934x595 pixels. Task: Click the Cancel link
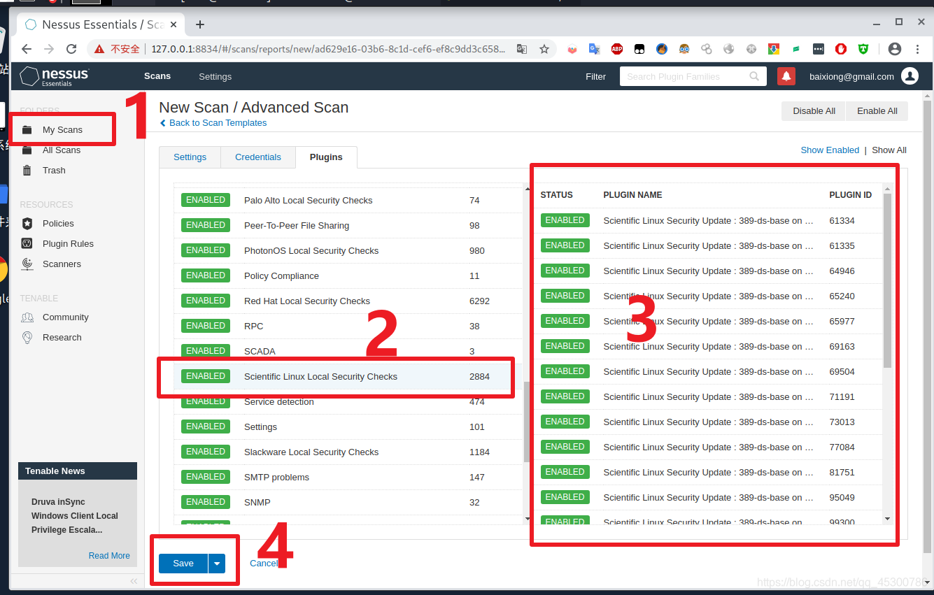tap(264, 564)
